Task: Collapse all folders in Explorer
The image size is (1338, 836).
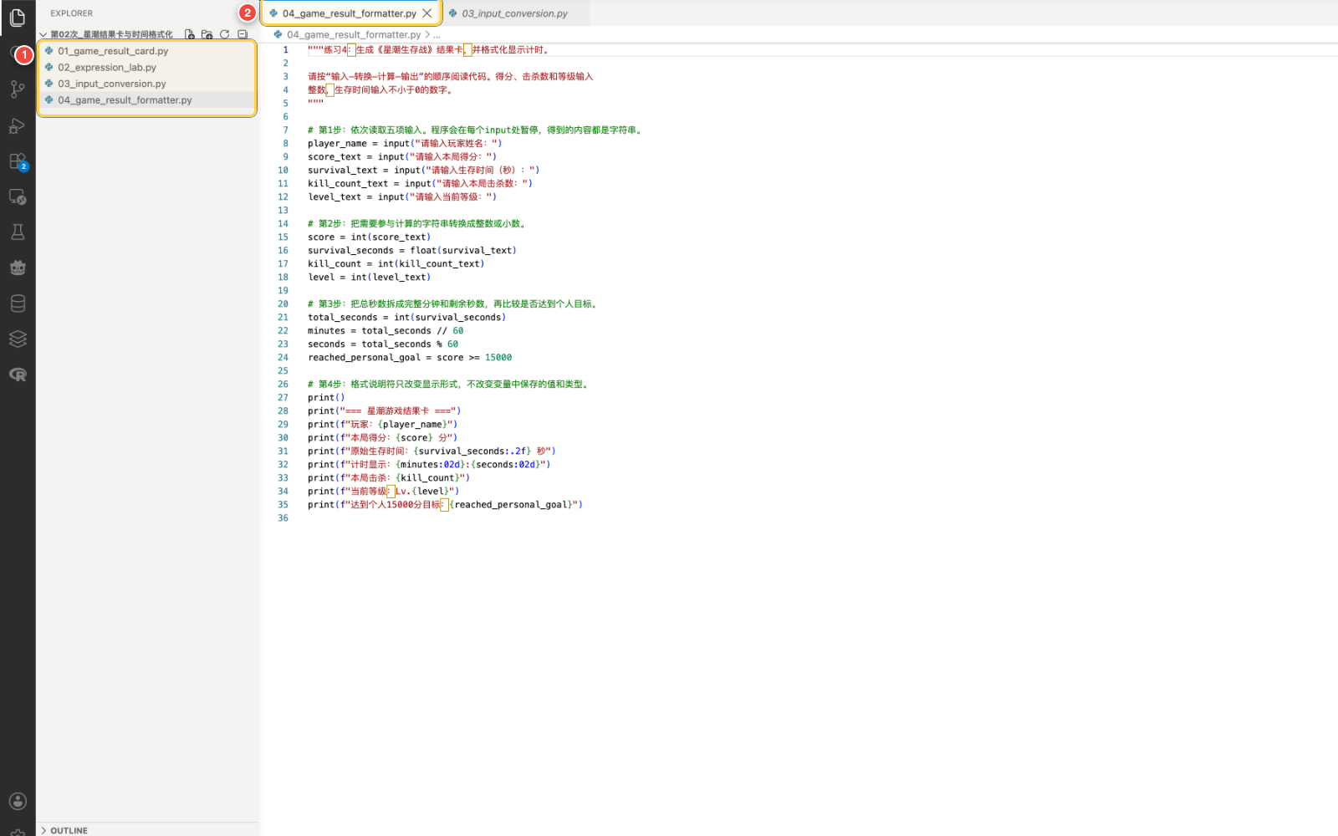Action: point(242,34)
